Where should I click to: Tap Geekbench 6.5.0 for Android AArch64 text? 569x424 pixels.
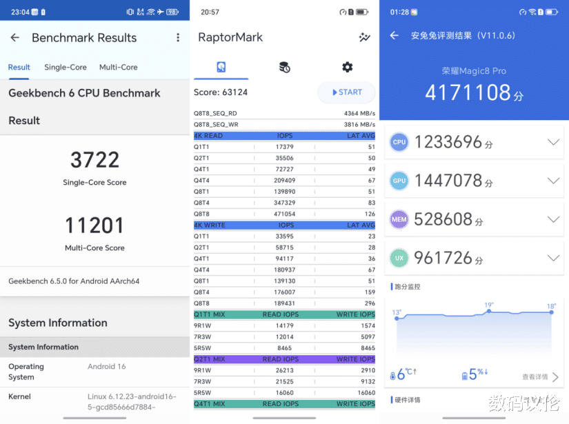point(74,281)
